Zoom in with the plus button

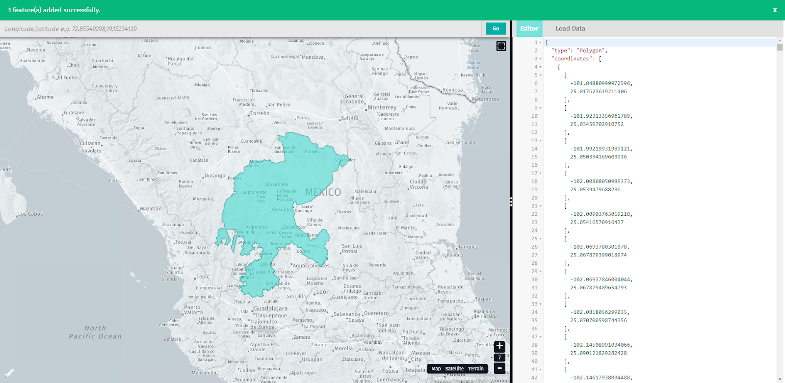(x=499, y=346)
